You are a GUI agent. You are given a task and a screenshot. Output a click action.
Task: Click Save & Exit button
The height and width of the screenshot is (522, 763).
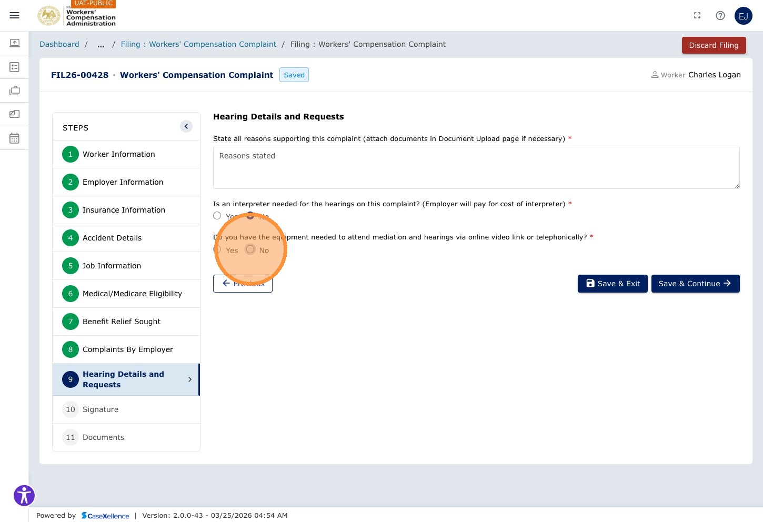(613, 284)
